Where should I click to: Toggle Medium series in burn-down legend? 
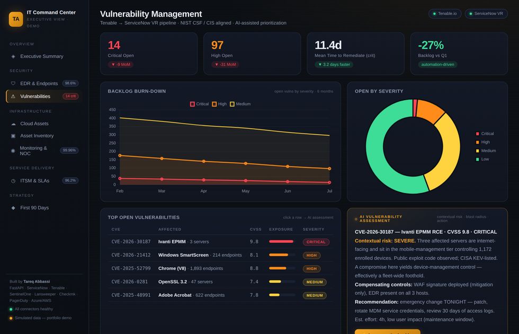240,104
